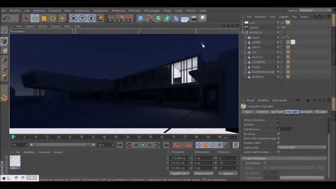
Task: Collapse the MODELLO group
Action: 243,33
